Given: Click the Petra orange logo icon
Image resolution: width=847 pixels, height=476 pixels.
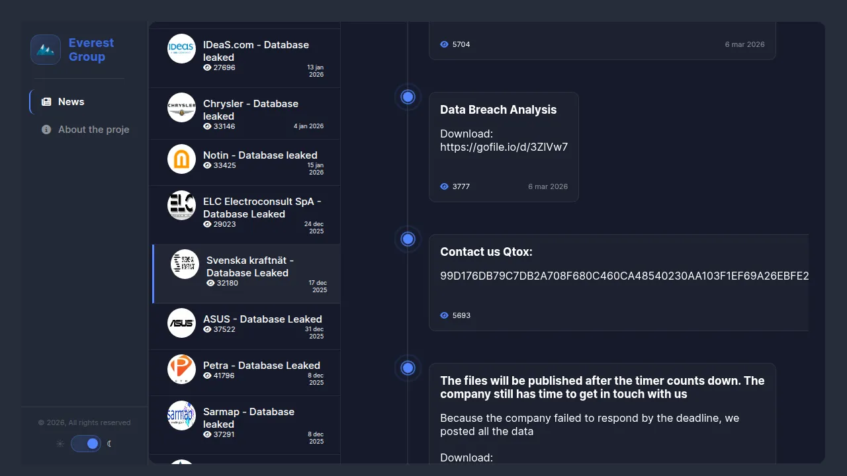Looking at the screenshot, I should pyautogui.click(x=181, y=369).
